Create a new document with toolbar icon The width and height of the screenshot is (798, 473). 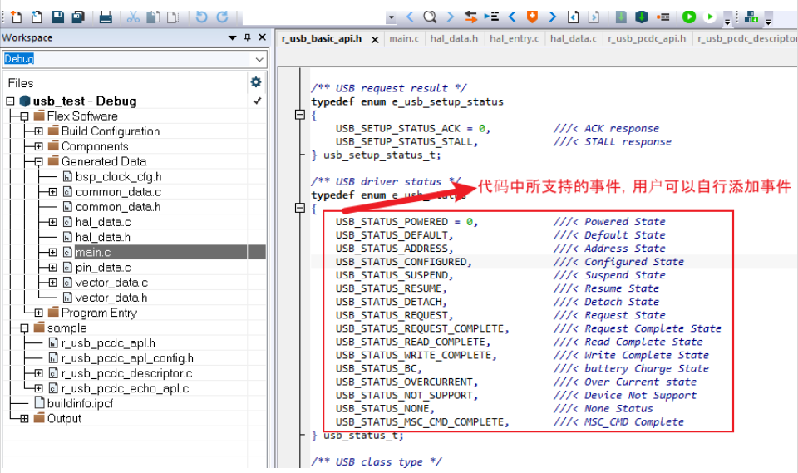17,17
